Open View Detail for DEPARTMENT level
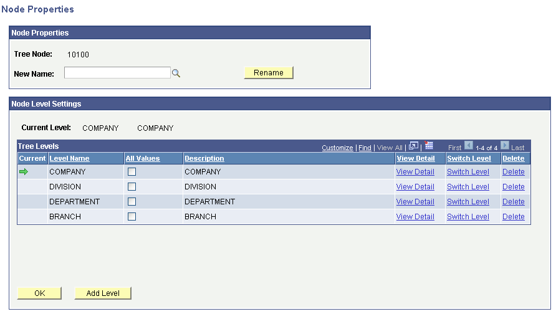 [415, 202]
